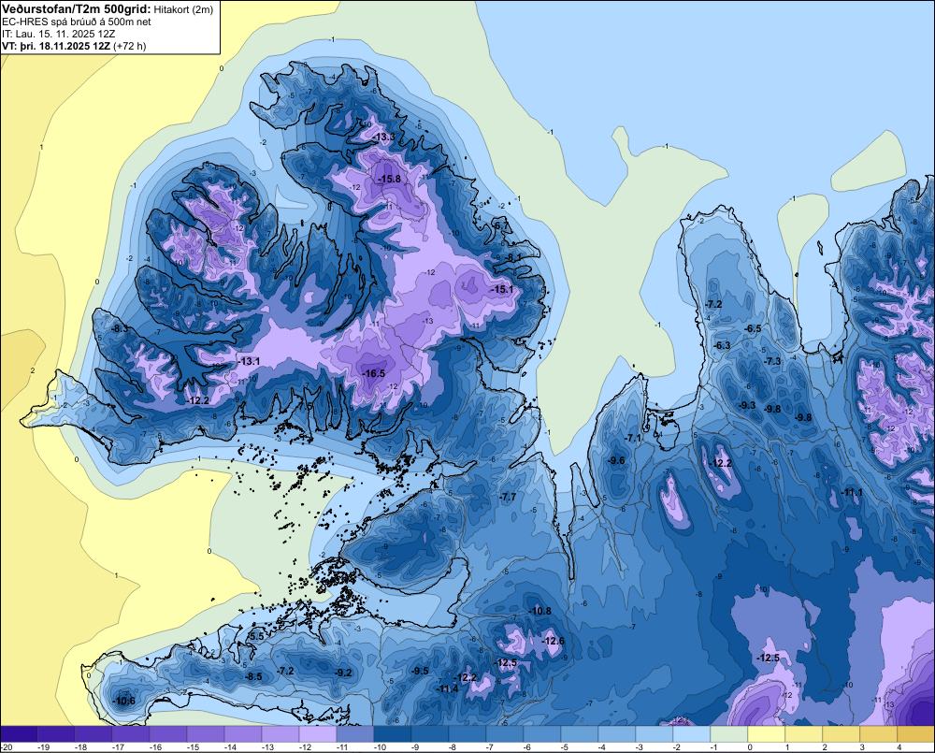The height and width of the screenshot is (753, 935).
Task: Click the darkest purple legend swatch between -20 and -19
Action: click(x=19, y=734)
